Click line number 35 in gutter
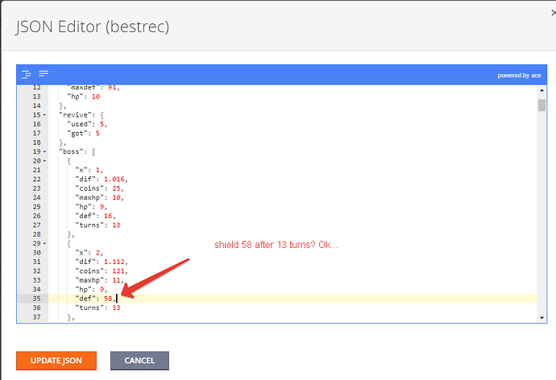 coord(35,298)
